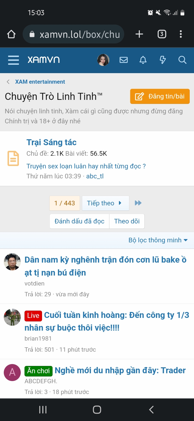Screen dimensions: 194x421
Task: Open the browser tab switcher showing 3
Action: click(x=162, y=34)
